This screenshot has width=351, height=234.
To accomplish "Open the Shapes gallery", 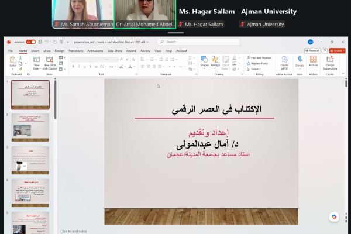I will (x=204, y=61).
